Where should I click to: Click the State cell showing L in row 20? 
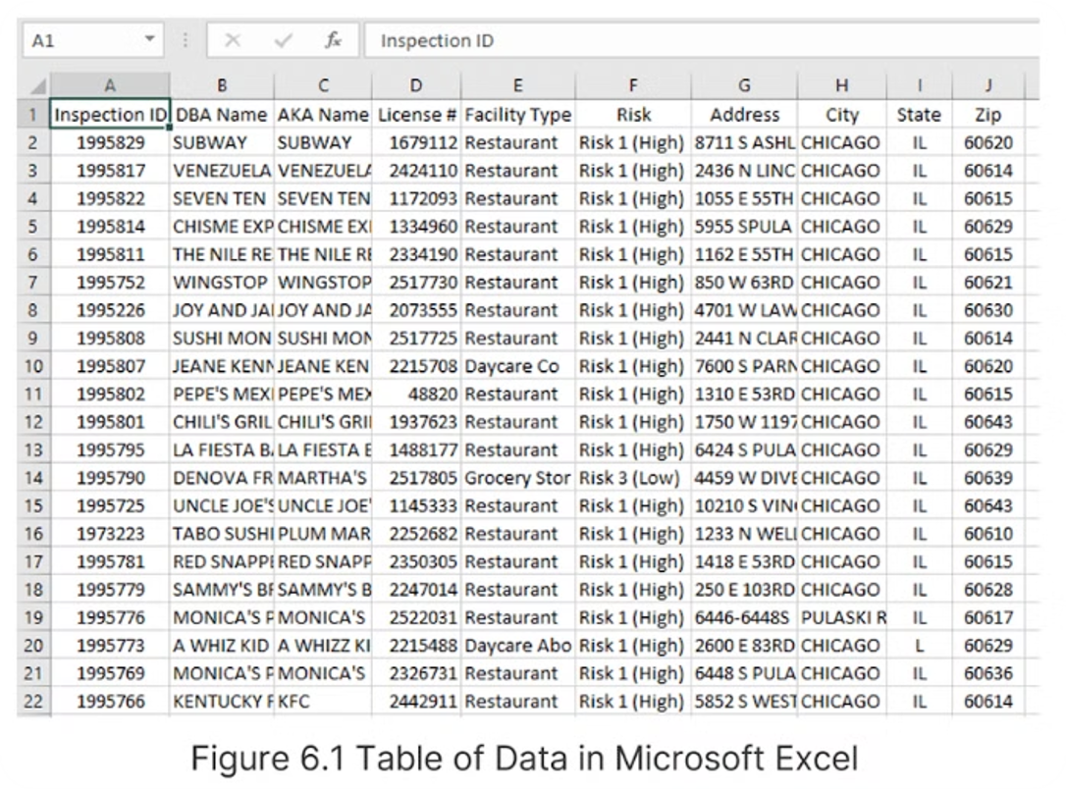(x=919, y=646)
